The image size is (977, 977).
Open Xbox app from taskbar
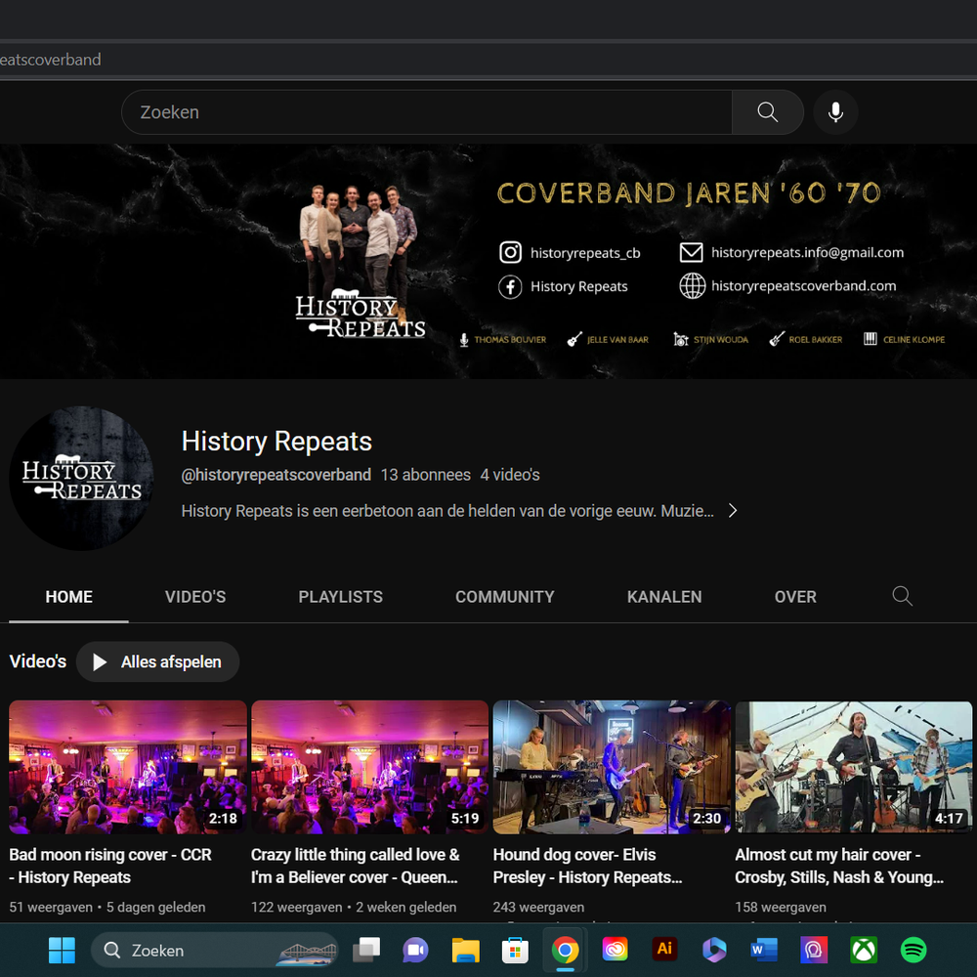point(864,951)
